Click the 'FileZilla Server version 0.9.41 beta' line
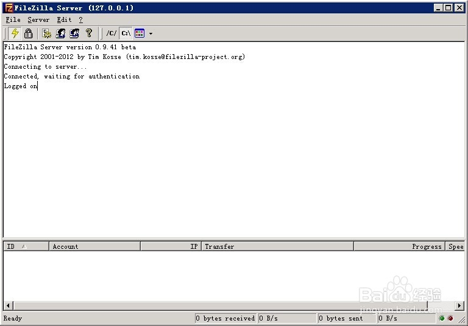 (x=70, y=47)
